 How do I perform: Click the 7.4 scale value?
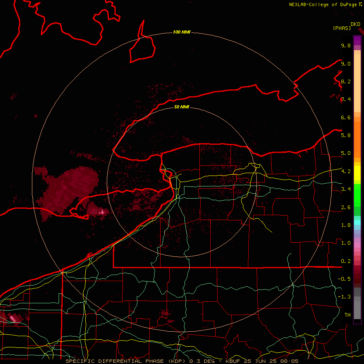[x=346, y=99]
